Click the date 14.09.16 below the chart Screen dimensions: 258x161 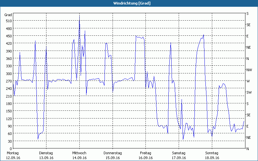79,158
